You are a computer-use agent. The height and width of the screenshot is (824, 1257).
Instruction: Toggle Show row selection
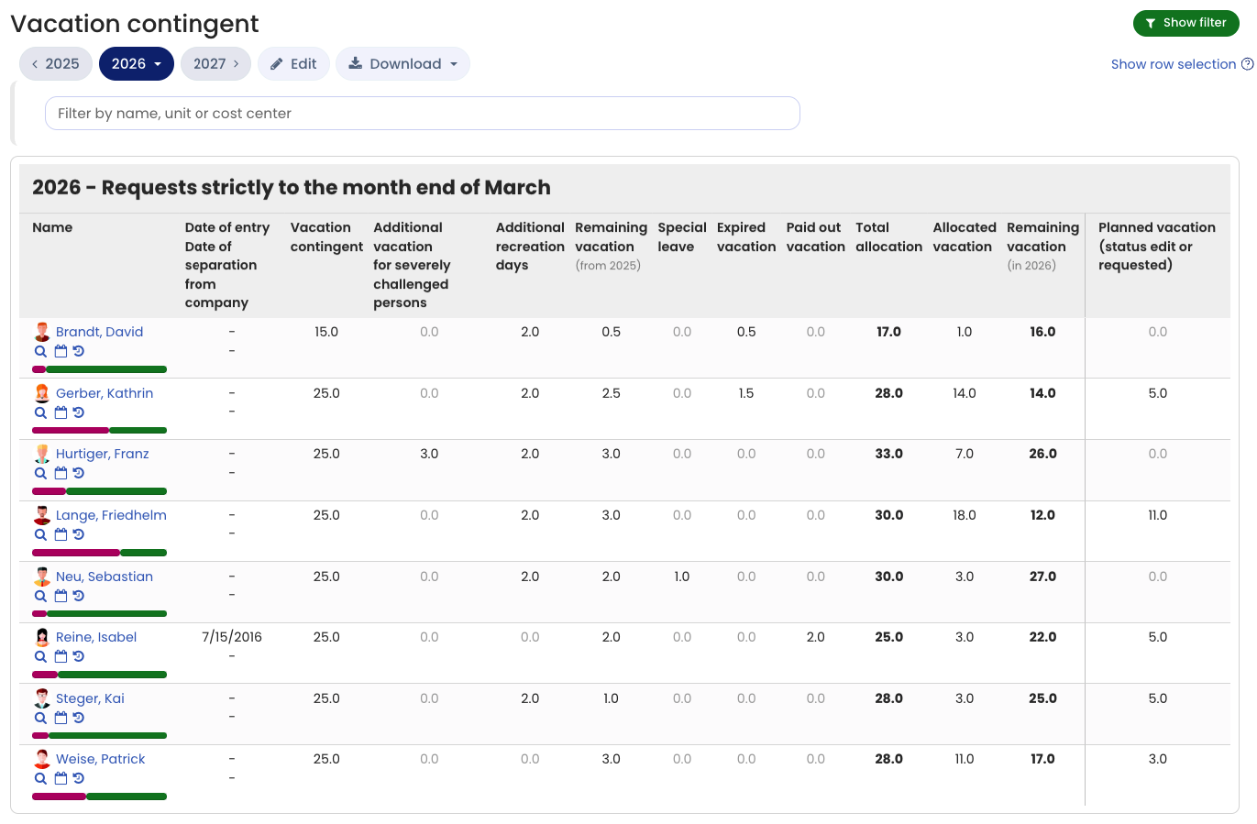[1173, 64]
